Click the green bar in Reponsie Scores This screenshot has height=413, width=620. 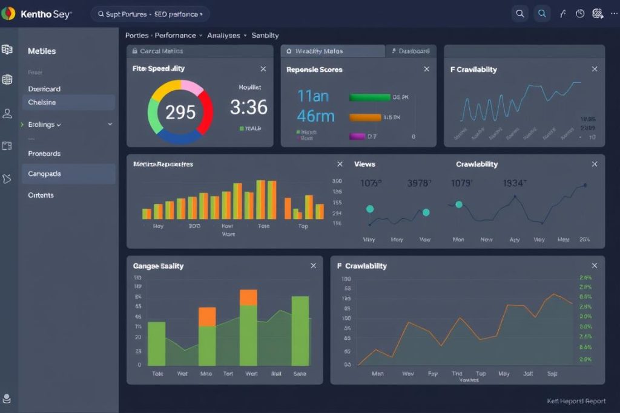point(369,97)
